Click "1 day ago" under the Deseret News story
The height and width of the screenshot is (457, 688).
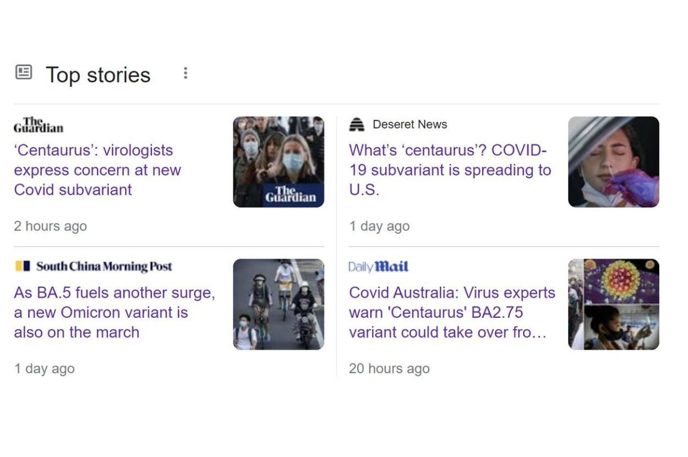tap(379, 226)
